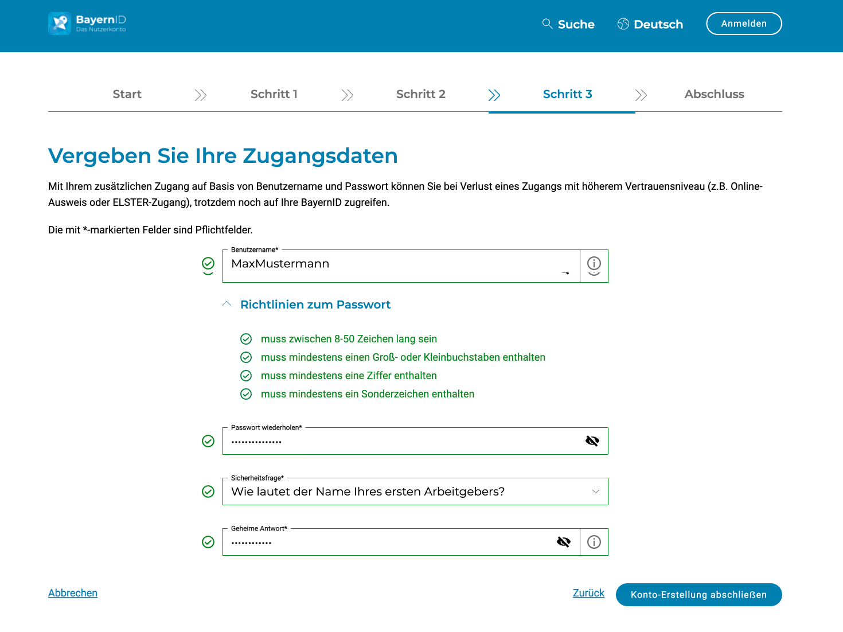Collapse Richtlinien zum Passwort chevron
The width and height of the screenshot is (843, 632).
(227, 304)
